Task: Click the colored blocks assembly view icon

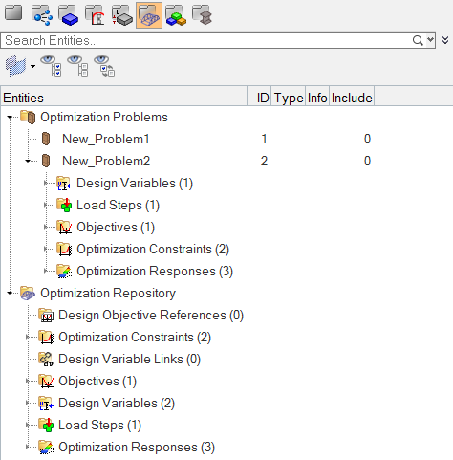Action: pos(176,15)
